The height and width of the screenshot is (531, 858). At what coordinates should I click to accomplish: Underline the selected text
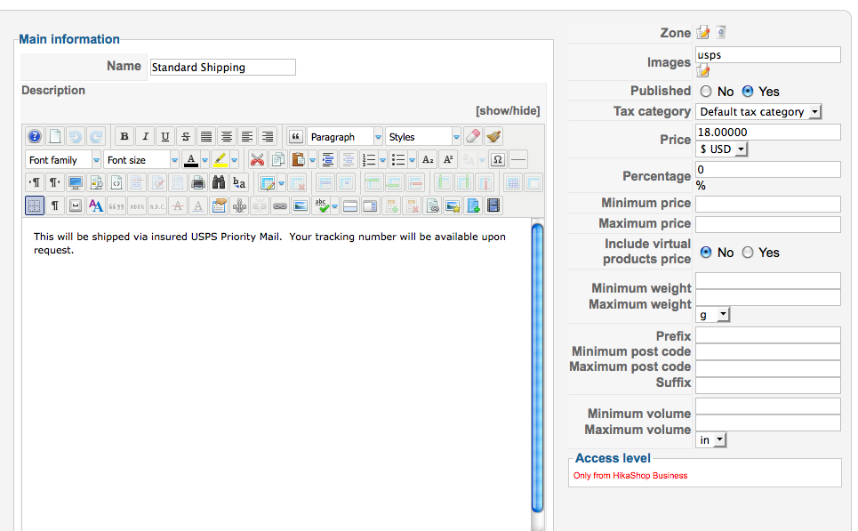pyautogui.click(x=164, y=136)
